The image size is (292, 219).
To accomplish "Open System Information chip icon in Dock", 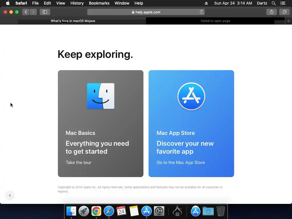I will point(177,211).
